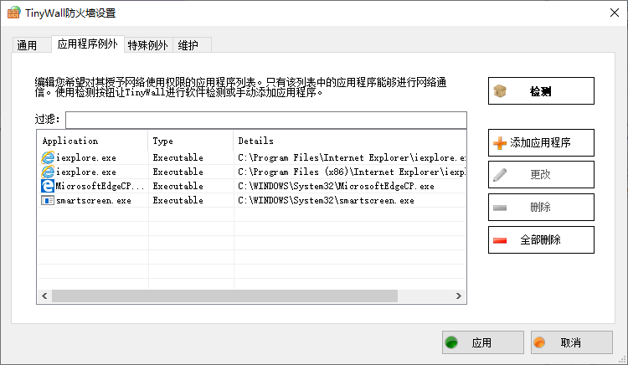Viewport: 628px width, 365px height.
Task: Select the first iexplore.exe name cell
Action: 86,157
